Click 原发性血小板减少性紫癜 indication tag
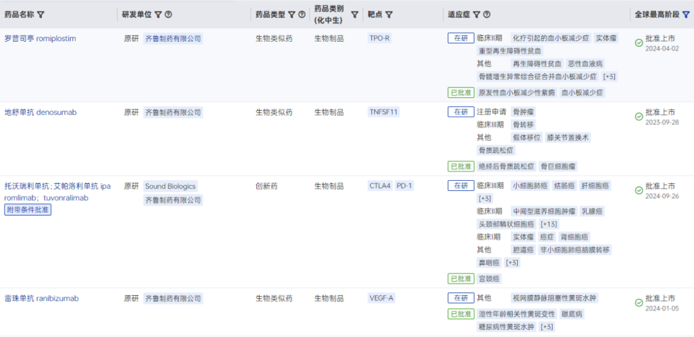 517,93
